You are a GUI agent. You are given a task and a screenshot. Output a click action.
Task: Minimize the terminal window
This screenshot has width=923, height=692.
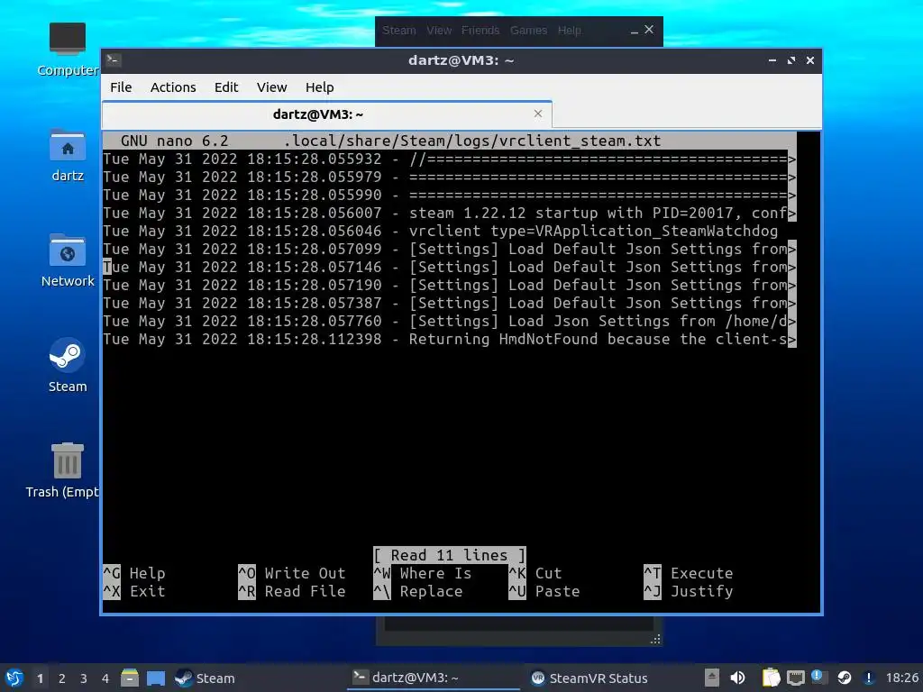(772, 60)
